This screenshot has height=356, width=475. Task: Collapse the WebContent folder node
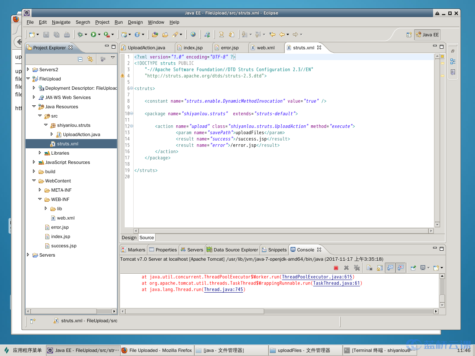tap(34, 181)
